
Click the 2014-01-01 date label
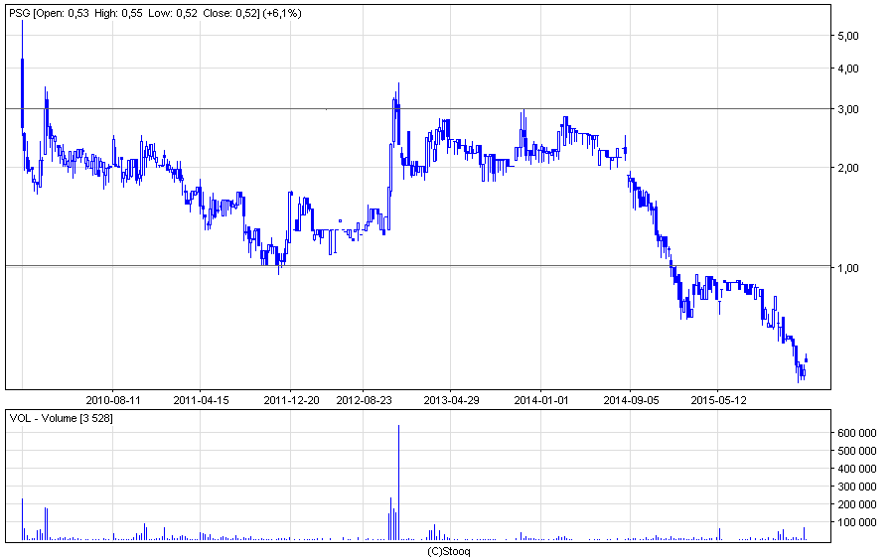pos(541,400)
